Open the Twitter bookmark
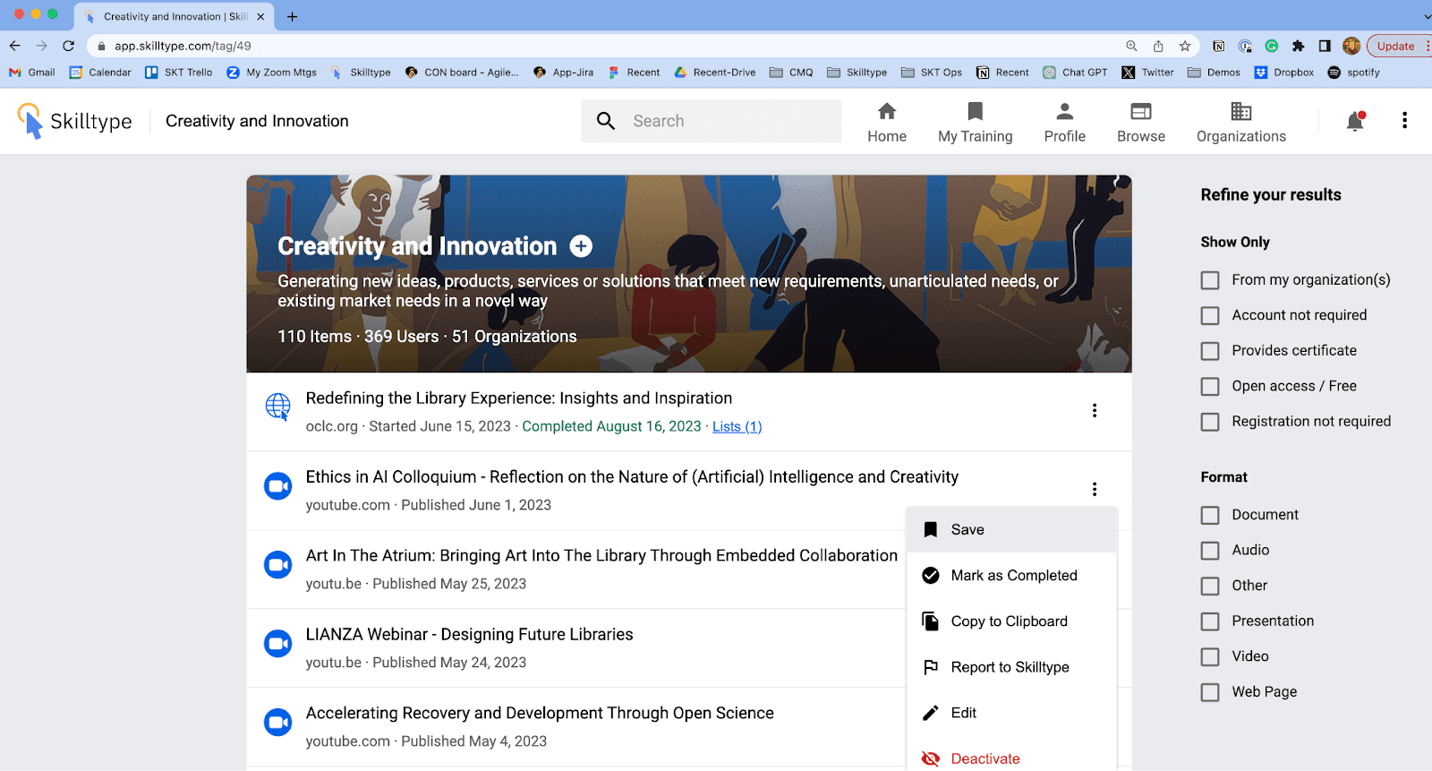This screenshot has height=771, width=1432. (1147, 73)
